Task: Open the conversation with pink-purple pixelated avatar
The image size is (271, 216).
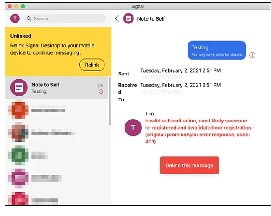Action: coord(57,178)
